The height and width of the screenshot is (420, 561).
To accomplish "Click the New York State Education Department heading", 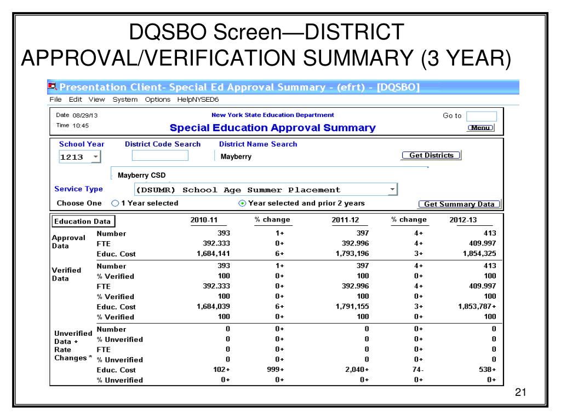I will 273,115.
